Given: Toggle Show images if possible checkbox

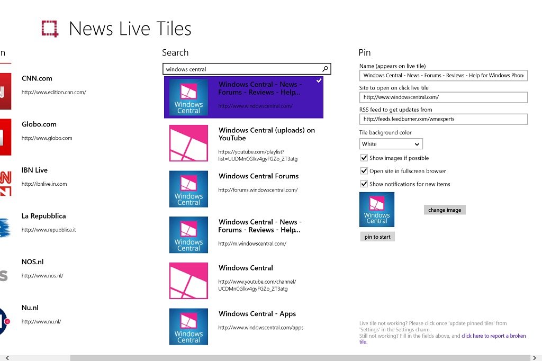Looking at the screenshot, I should coord(364,158).
